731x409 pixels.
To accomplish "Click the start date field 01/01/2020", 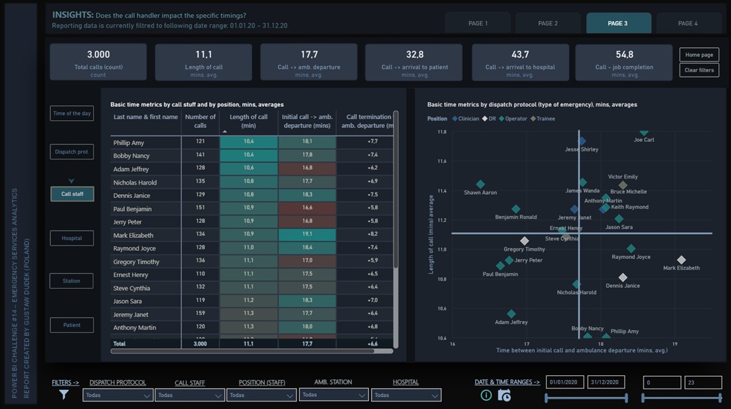I will click(x=564, y=383).
